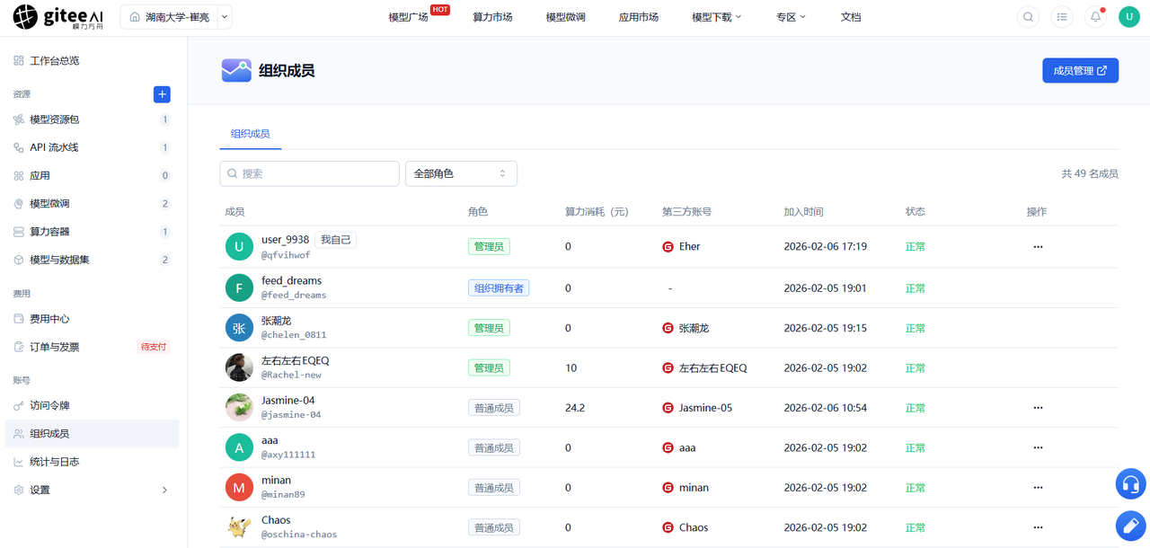
Task: Select the 组织成员 tab
Action: (x=250, y=134)
